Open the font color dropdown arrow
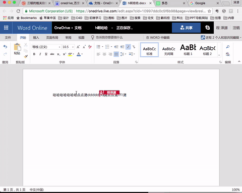Image resolution: width=242 pixels, height=193 pixels. [x=82, y=54]
